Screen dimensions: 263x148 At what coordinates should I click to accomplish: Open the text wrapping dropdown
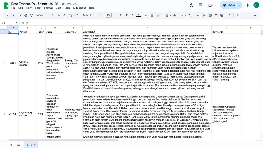(x=183, y=15)
